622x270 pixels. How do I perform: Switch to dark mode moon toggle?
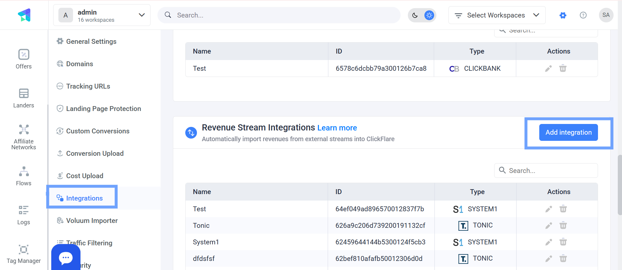pos(415,15)
